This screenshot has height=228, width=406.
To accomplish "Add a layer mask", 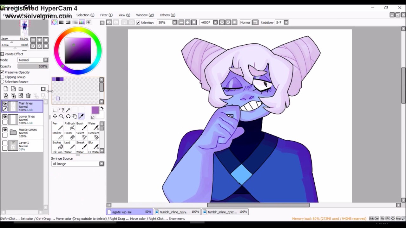I will [43, 89].
